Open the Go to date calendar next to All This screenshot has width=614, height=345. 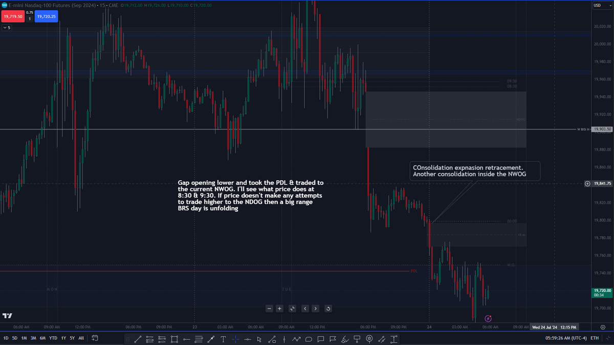[x=95, y=338]
